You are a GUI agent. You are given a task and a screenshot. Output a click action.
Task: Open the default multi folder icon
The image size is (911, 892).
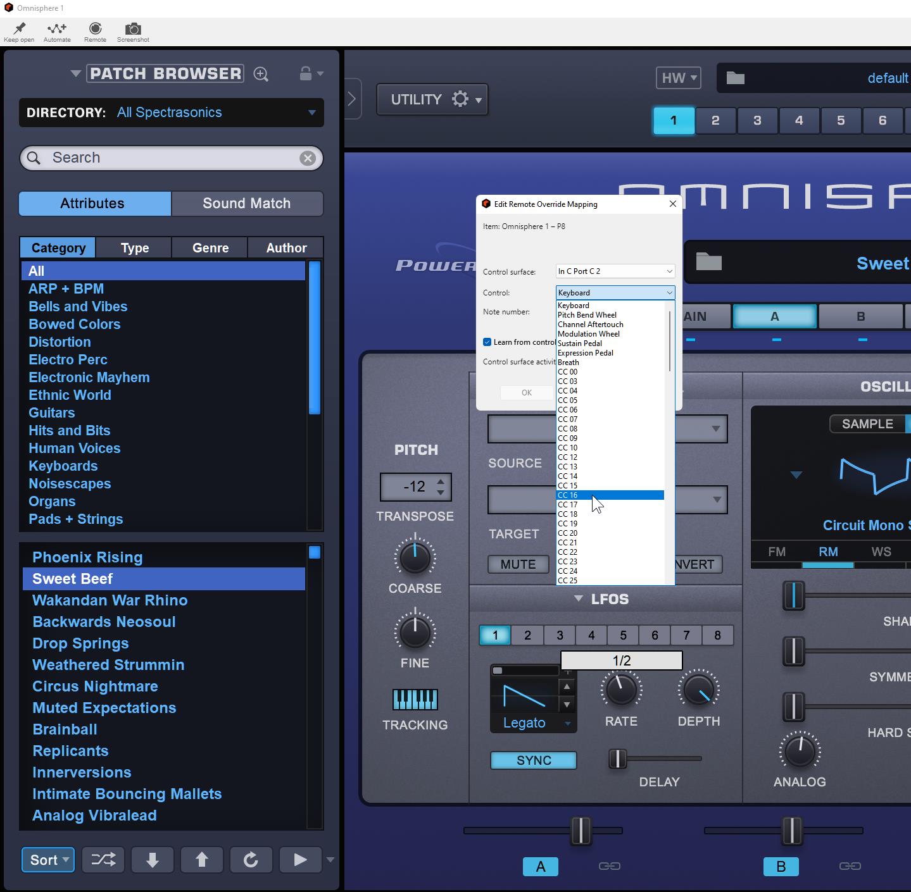[x=735, y=78]
